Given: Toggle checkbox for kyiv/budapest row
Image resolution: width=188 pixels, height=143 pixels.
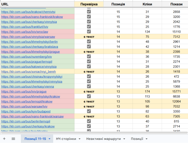Looking at the screenshot, I should pyautogui.click(x=89, y=111).
